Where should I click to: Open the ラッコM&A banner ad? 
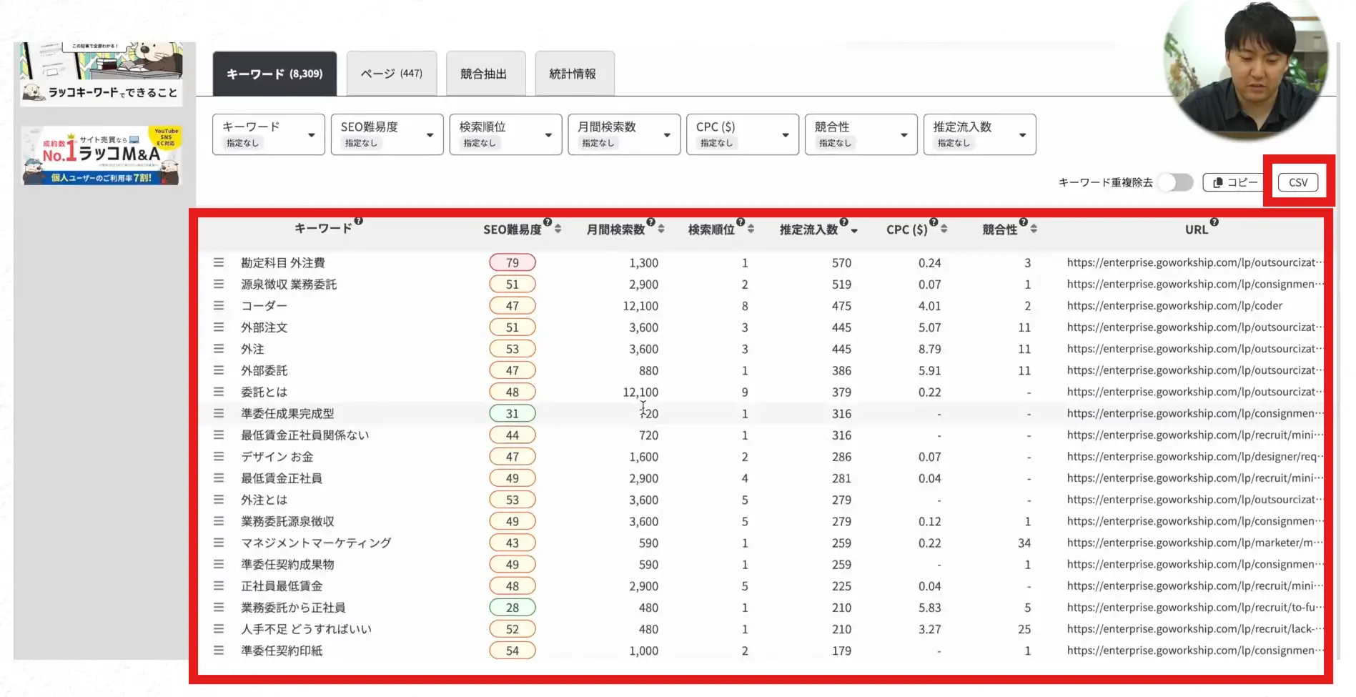pos(102,156)
